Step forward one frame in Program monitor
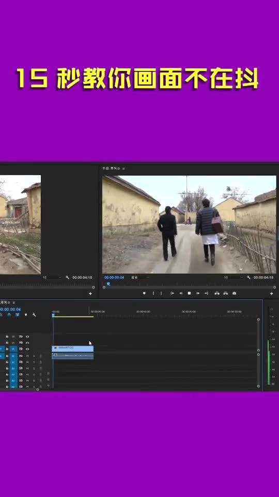This screenshot has height=497, width=279. click(198, 293)
